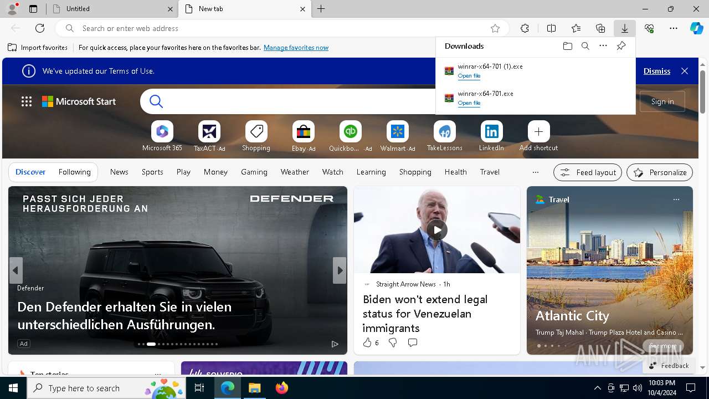The image size is (709, 399).
Task: Click the Feedback button
Action: pyautogui.click(x=669, y=366)
